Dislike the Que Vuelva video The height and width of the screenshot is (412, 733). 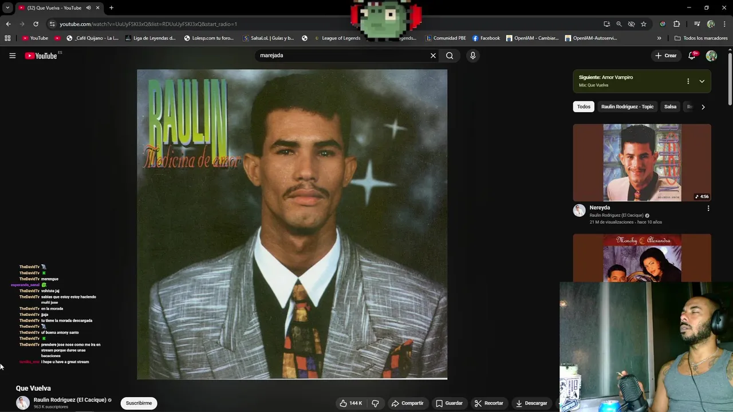375,403
